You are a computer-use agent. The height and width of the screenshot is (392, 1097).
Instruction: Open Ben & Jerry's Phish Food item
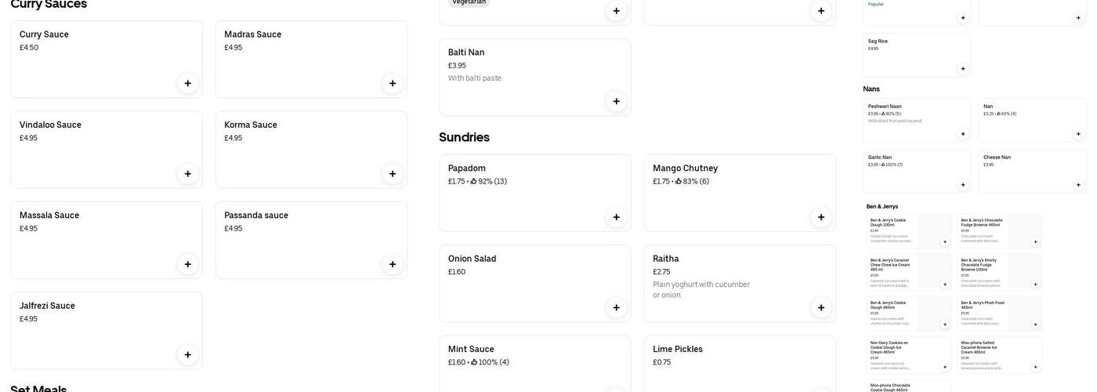coord(983,304)
